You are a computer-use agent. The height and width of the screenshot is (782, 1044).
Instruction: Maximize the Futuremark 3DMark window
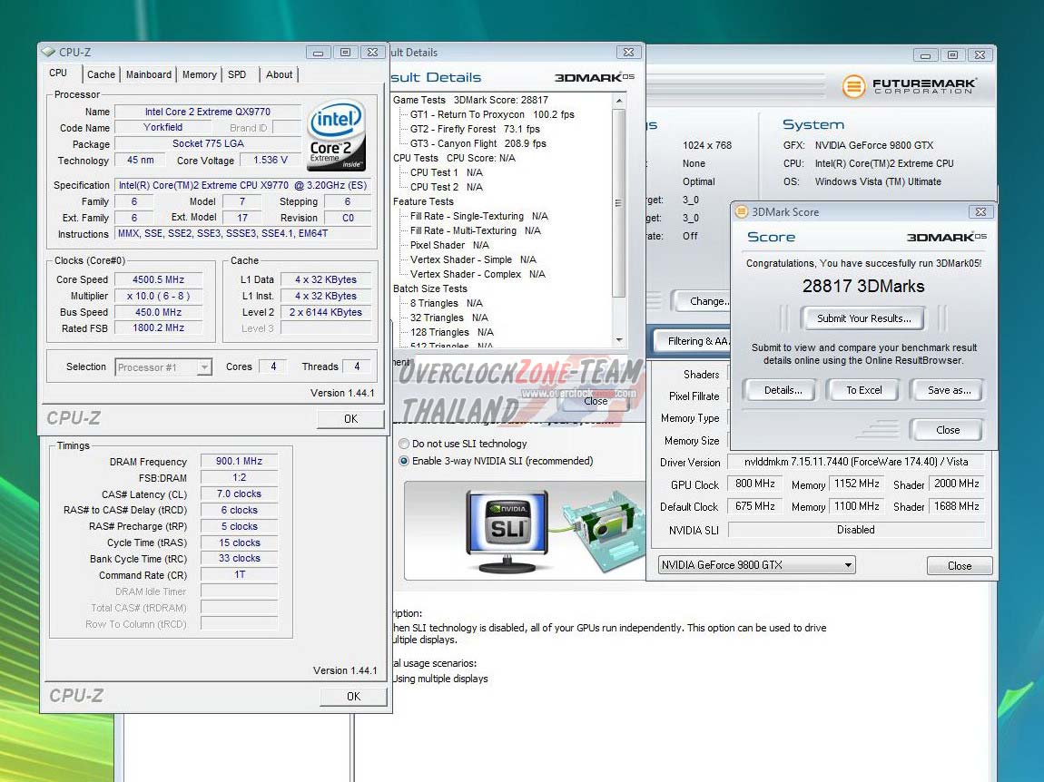click(x=953, y=55)
